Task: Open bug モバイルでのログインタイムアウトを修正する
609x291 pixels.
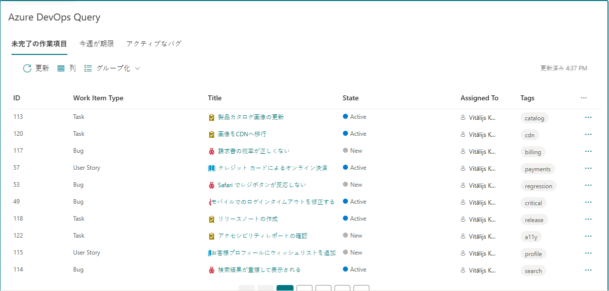Action: pos(273,202)
